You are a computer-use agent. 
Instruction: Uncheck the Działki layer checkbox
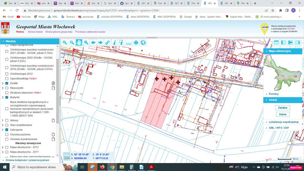7,83
